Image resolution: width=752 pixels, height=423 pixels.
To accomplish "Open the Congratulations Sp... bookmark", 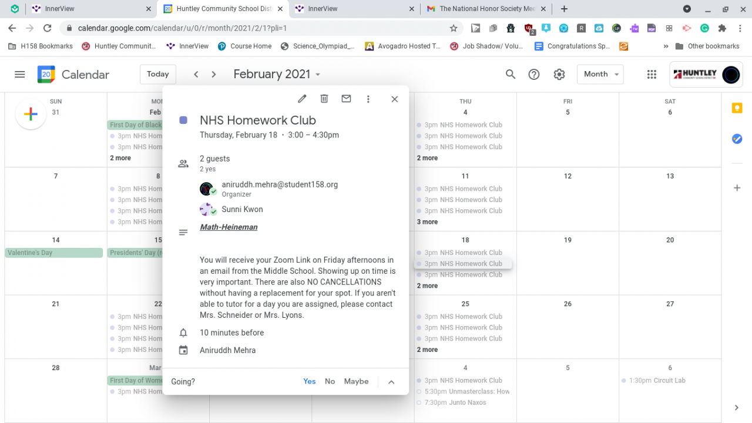I will 572,46.
